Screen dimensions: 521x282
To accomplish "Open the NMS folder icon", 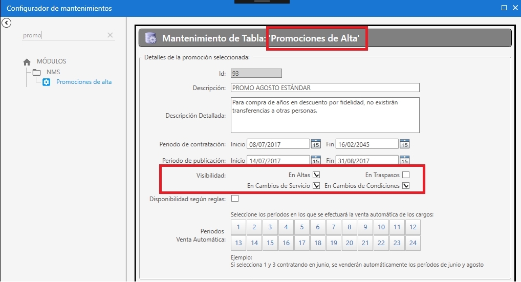I will tap(36, 72).
